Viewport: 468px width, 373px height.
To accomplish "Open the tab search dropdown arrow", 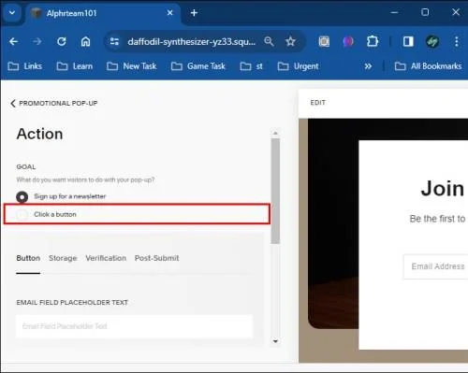I will coord(12,13).
